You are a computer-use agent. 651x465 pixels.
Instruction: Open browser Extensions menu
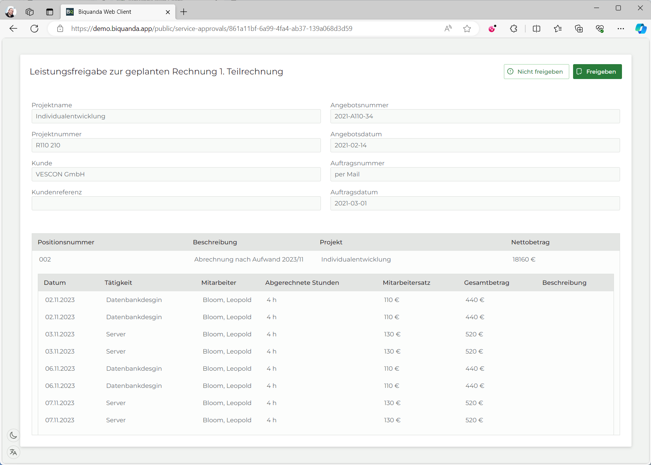tap(513, 29)
